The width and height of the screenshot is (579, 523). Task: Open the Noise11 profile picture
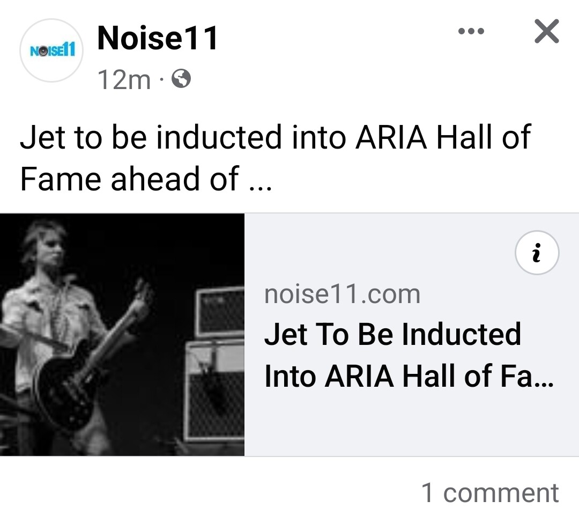pos(51,50)
